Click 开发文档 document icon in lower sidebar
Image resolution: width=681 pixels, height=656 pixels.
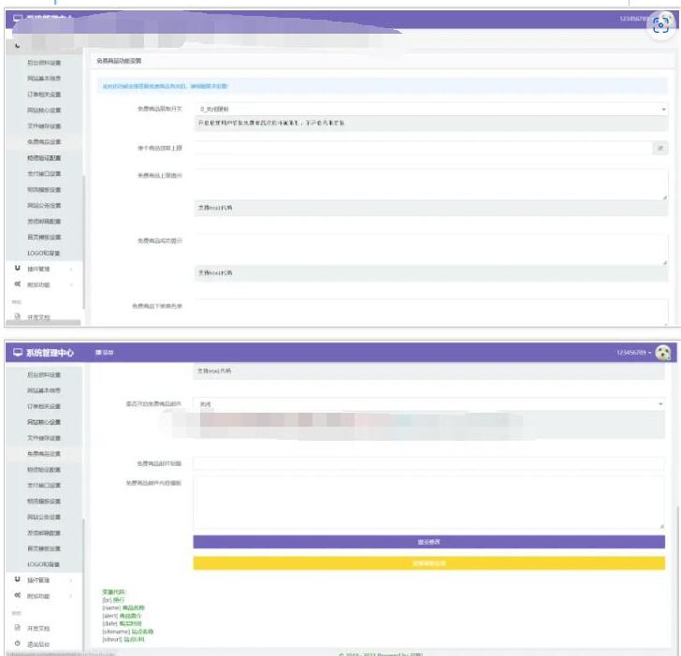(18, 627)
